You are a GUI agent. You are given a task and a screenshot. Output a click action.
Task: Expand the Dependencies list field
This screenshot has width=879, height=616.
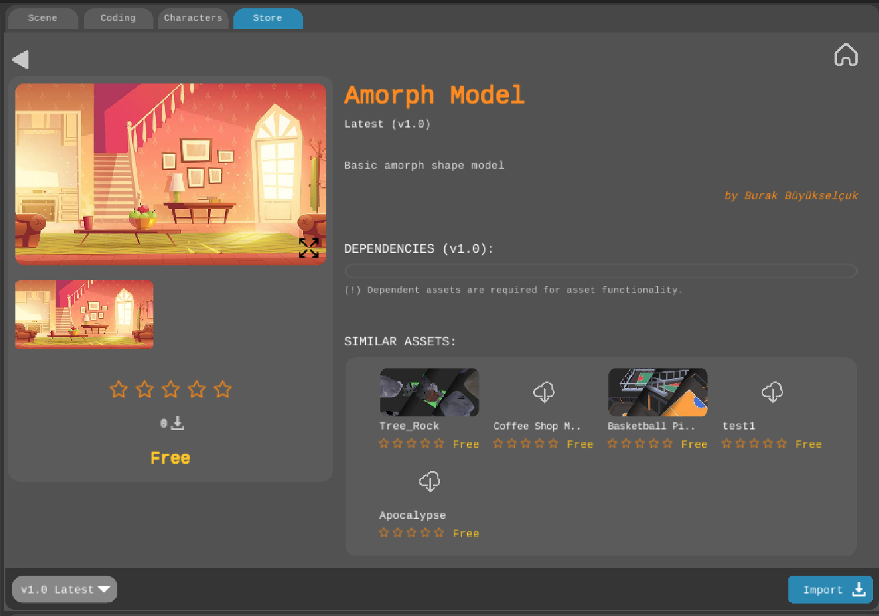click(600, 270)
